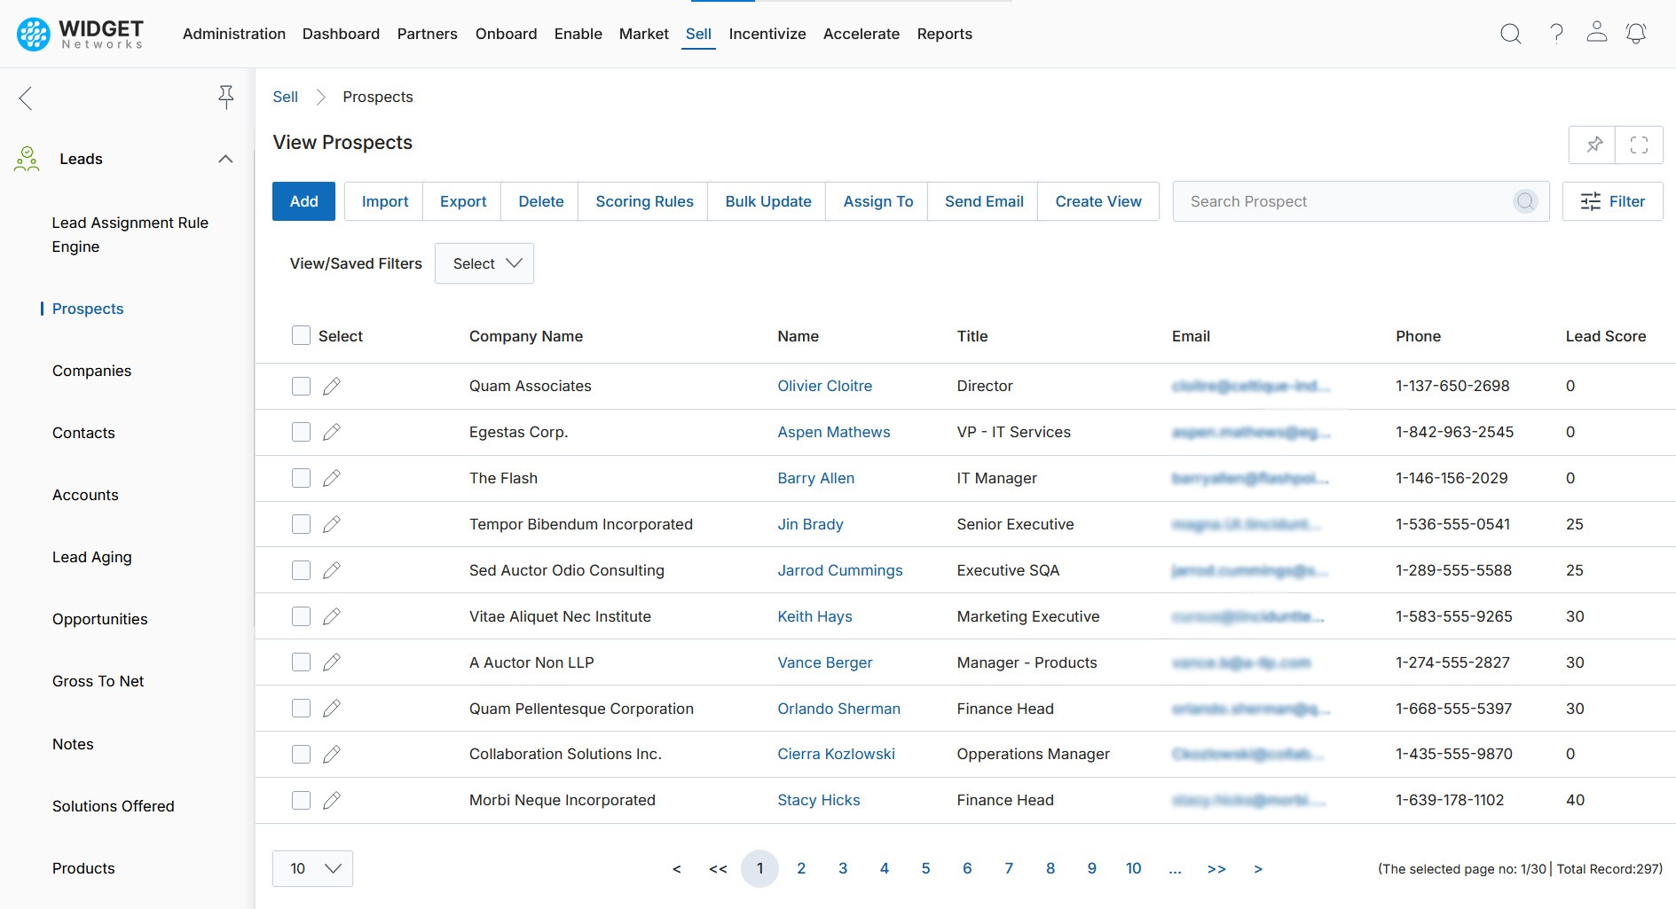
Task: Check Vitae Aliquet Nec Institute checkbox
Action: click(302, 616)
